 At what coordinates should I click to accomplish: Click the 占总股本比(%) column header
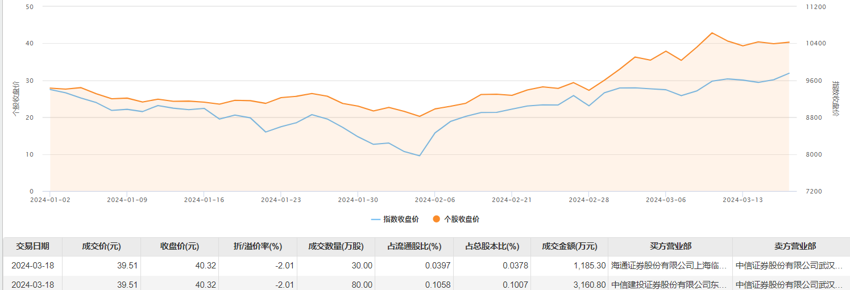coord(492,246)
